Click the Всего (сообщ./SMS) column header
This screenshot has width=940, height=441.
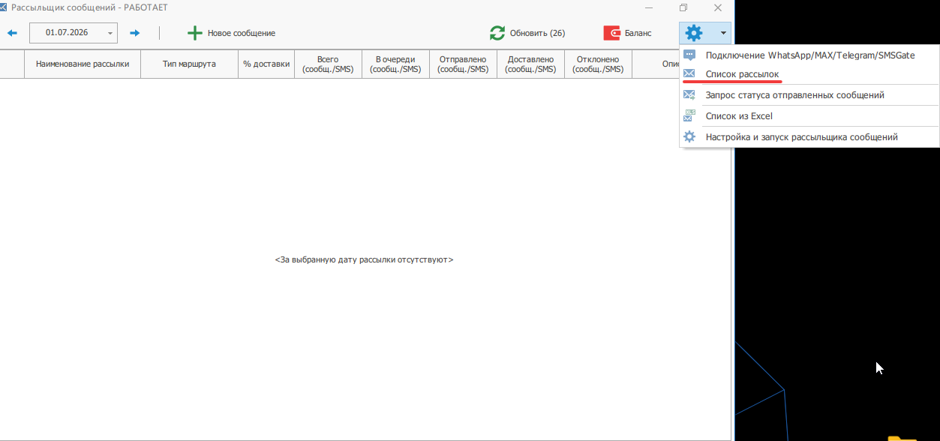(328, 64)
